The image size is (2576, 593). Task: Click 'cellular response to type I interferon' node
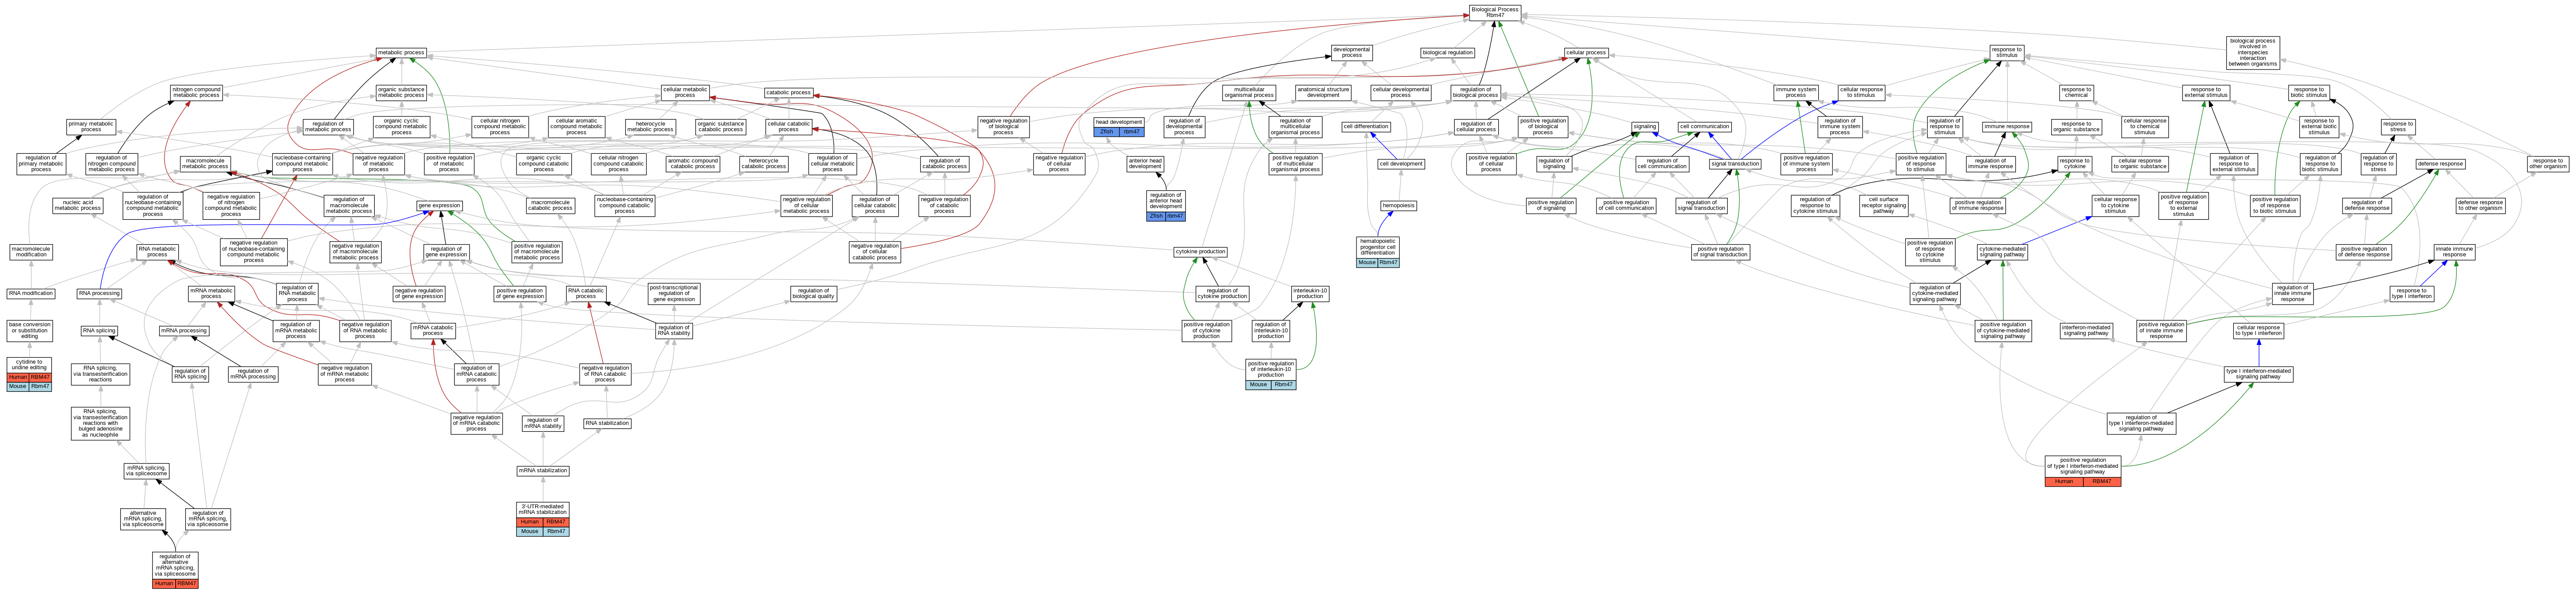pos(2259,330)
